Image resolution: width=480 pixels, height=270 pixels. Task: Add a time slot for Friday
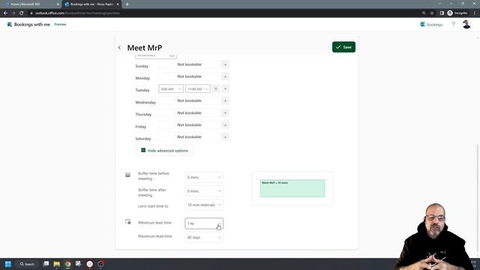[225, 125]
